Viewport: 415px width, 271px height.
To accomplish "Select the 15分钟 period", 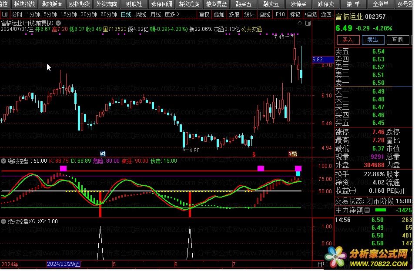I will (69, 14).
